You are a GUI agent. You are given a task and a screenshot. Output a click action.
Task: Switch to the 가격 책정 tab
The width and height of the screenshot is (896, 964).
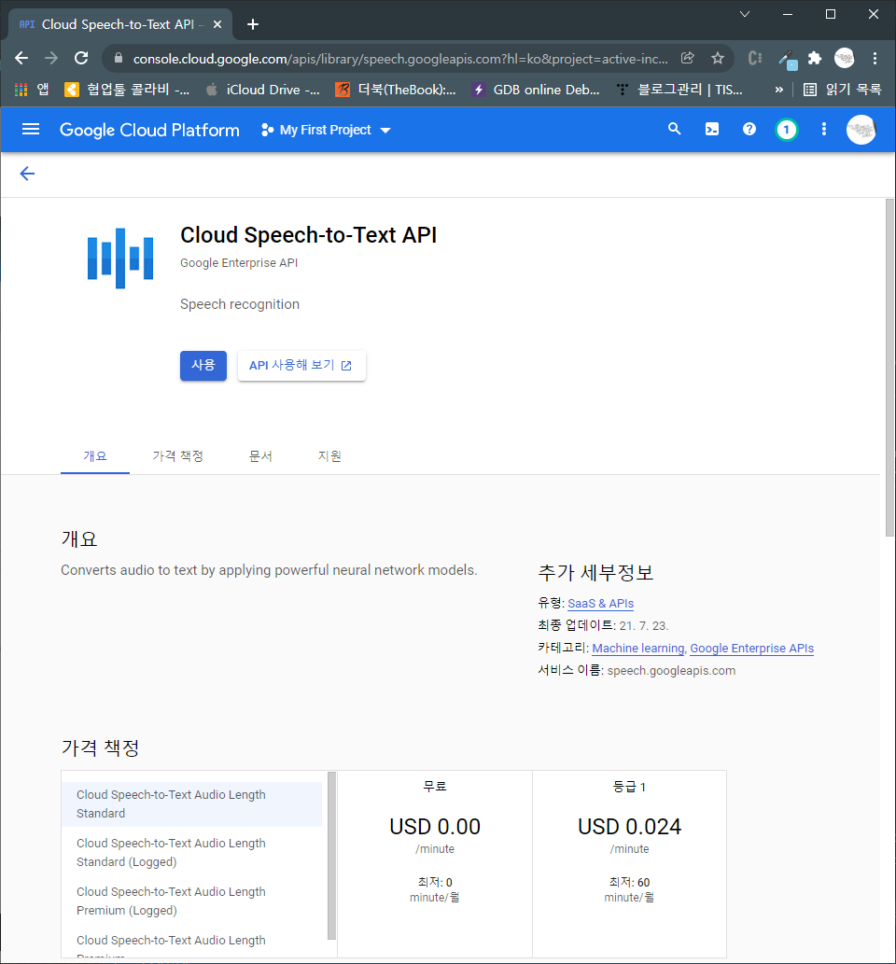177,456
